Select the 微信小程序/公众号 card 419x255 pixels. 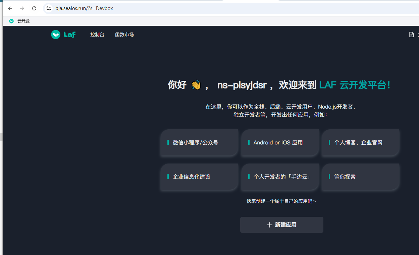tap(199, 143)
